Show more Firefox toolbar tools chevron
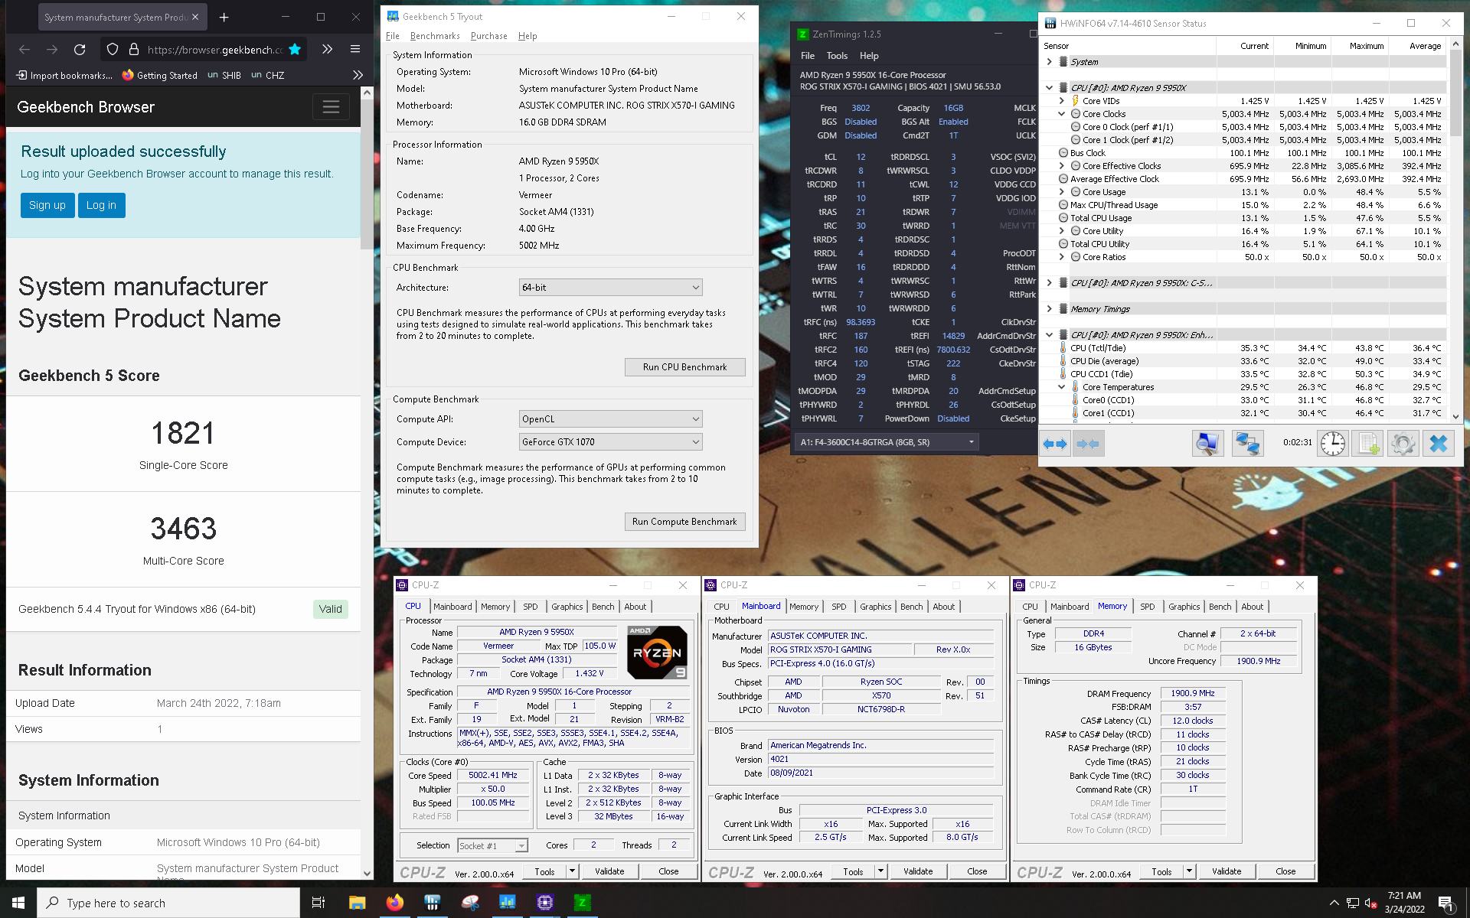The image size is (1470, 918). 327,49
